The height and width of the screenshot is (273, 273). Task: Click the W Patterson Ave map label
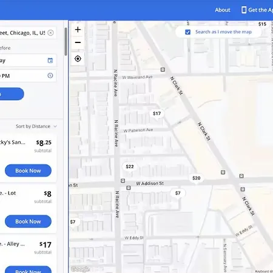[138, 130]
